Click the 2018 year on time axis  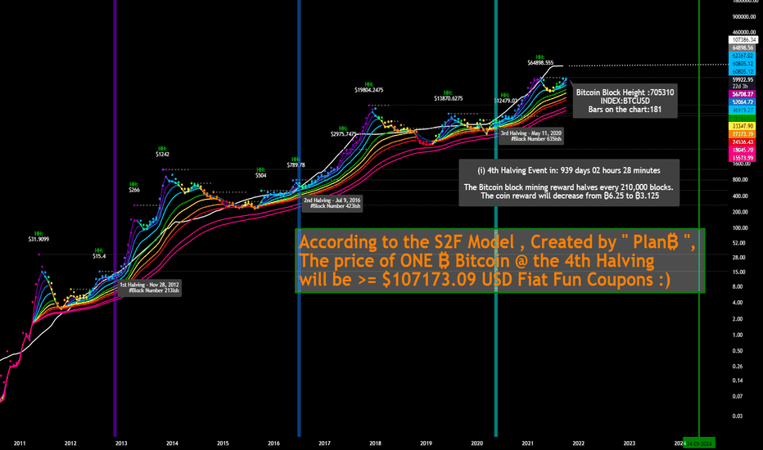coord(375,443)
